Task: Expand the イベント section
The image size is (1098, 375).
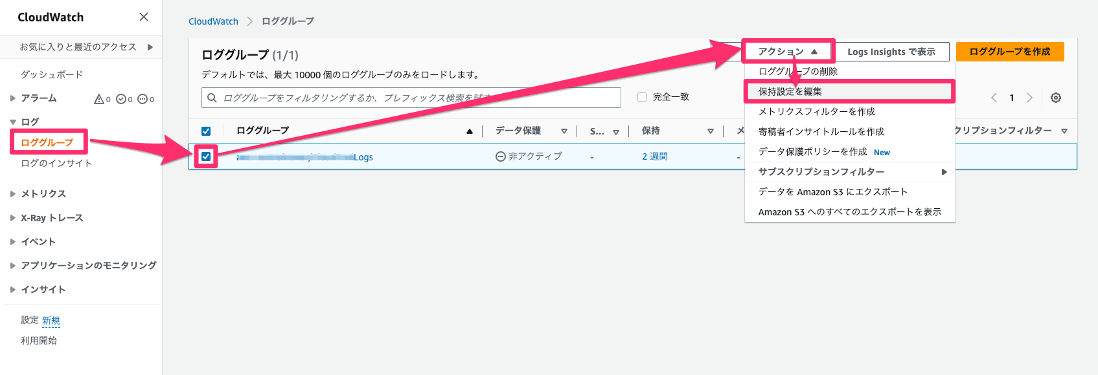Action: (x=13, y=242)
